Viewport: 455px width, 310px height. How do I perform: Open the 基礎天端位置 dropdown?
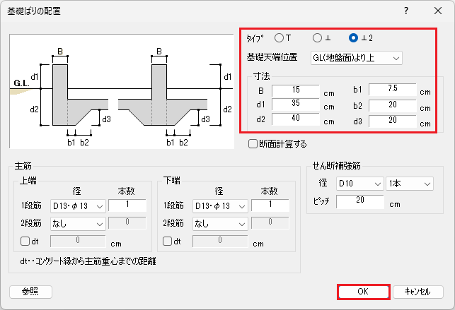pyautogui.click(x=356, y=57)
